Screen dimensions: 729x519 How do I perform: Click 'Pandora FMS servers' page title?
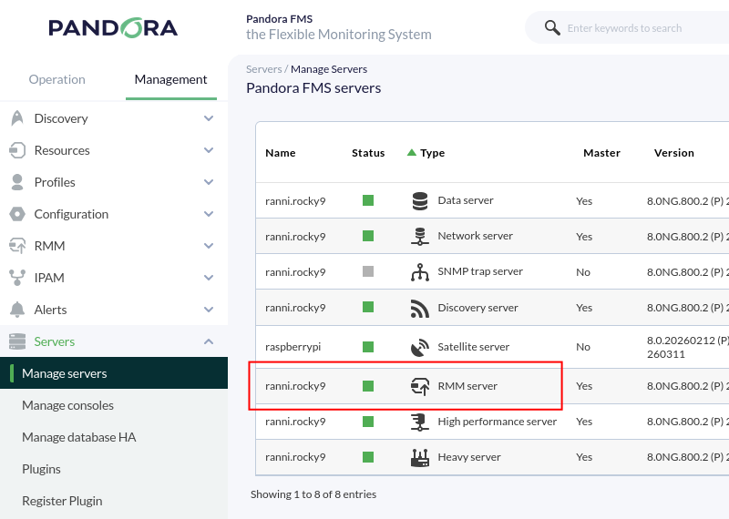coord(313,88)
